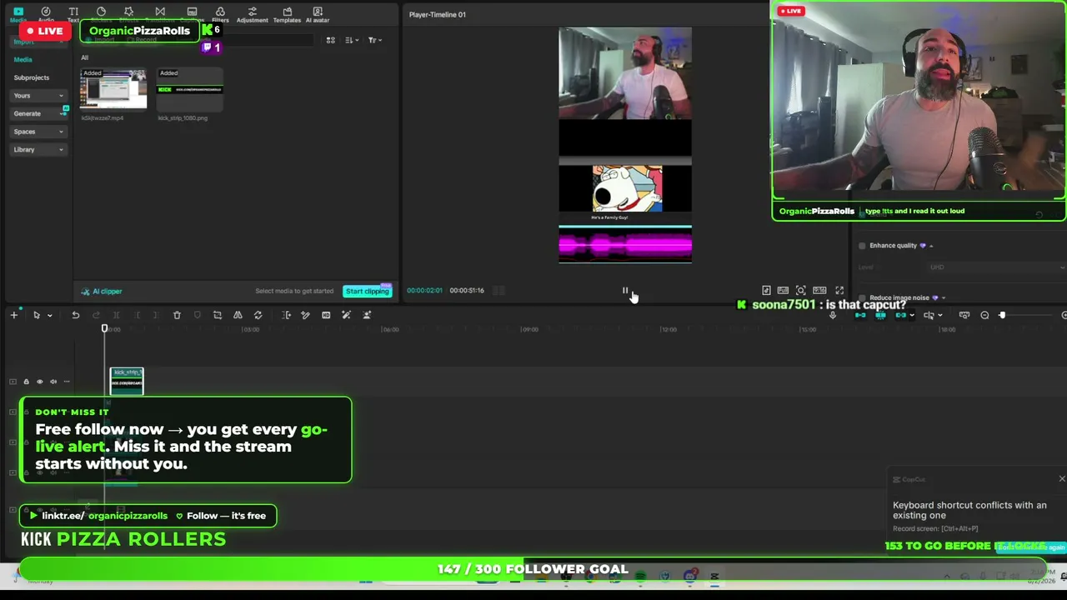Click the linktr.ee/organicpizzarolls link

pyautogui.click(x=98, y=516)
